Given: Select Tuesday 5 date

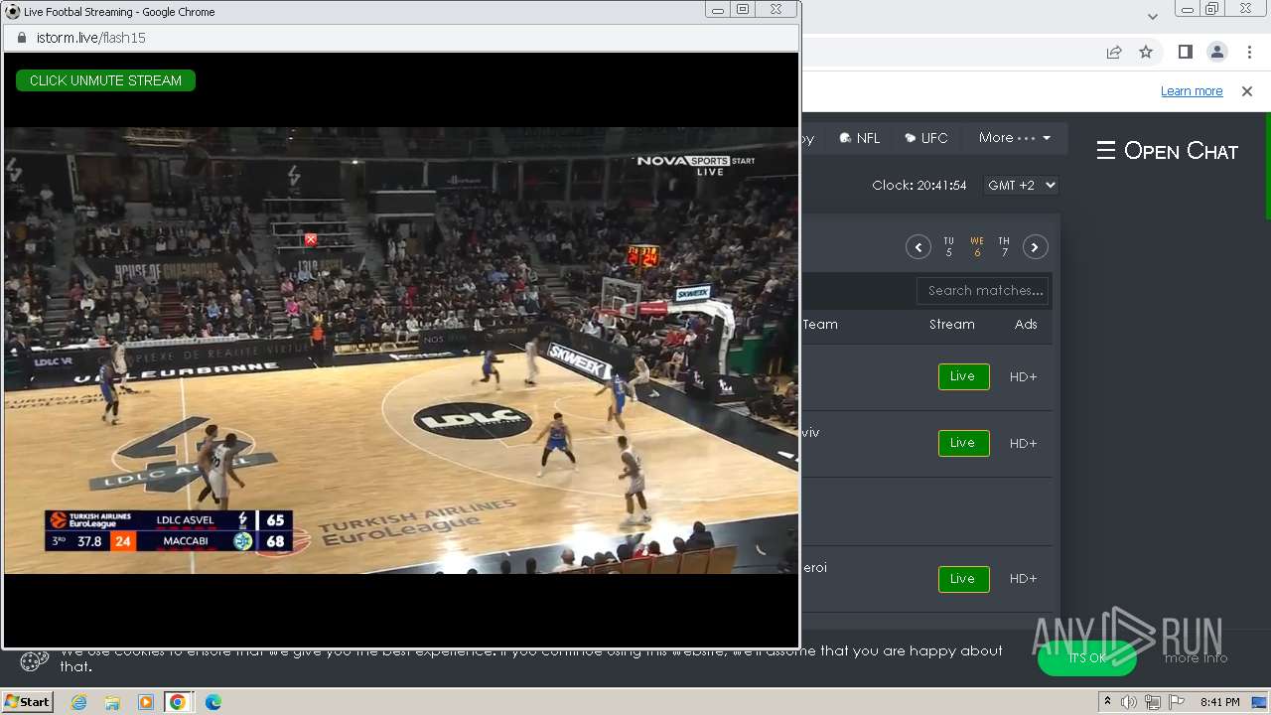Looking at the screenshot, I should (x=948, y=246).
